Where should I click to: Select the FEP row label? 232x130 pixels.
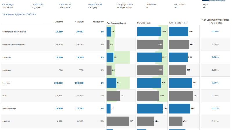[4, 96]
